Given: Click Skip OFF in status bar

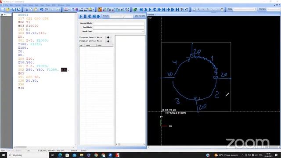Looking at the screenshot, I should (x=60, y=151).
